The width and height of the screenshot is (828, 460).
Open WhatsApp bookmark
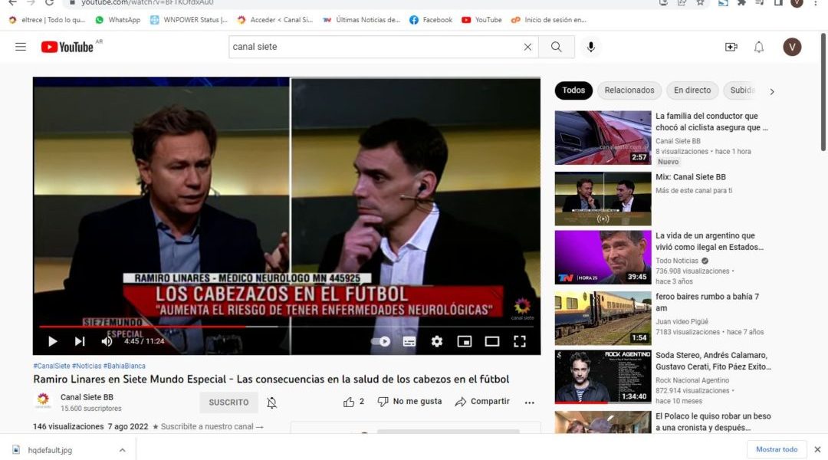click(x=118, y=19)
